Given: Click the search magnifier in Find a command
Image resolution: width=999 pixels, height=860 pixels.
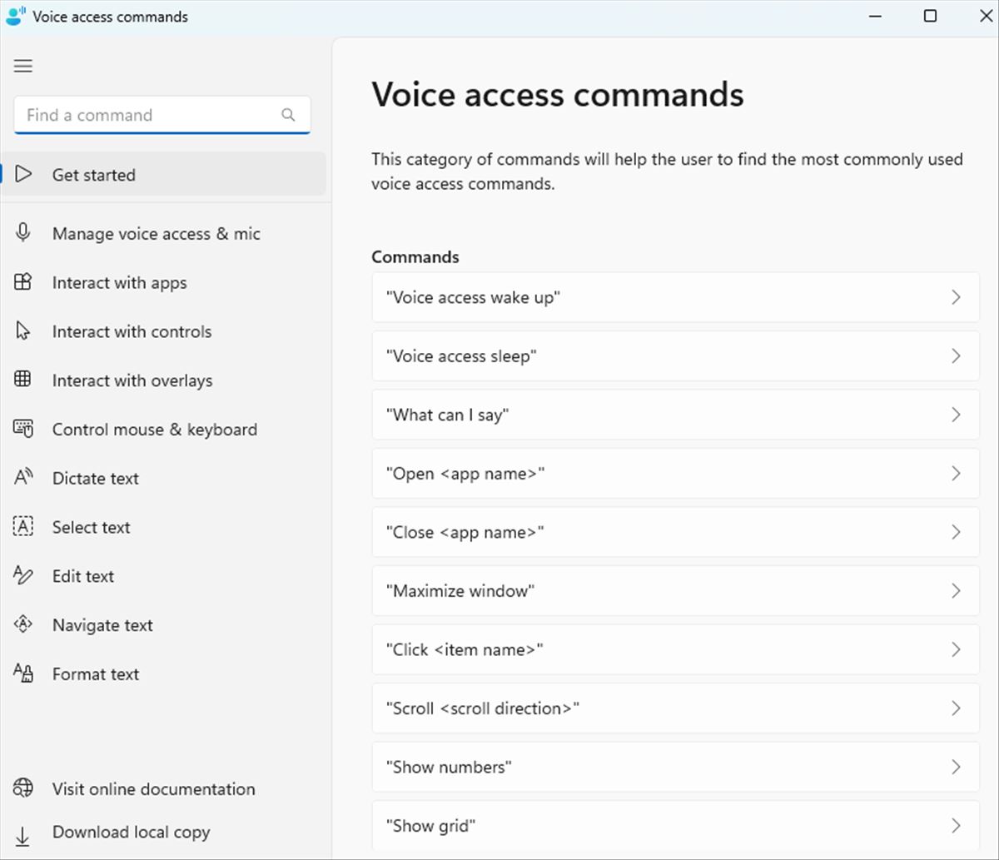Looking at the screenshot, I should [x=288, y=115].
